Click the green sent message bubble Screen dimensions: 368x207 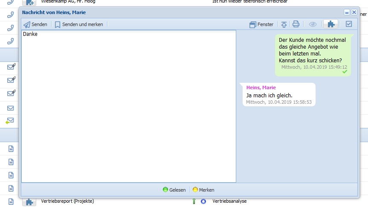[x=313, y=55]
